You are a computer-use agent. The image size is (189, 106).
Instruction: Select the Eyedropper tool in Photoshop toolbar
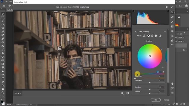click(3, 32)
